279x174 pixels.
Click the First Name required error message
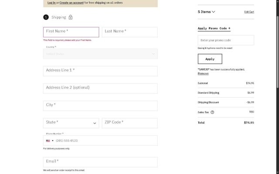(68, 40)
